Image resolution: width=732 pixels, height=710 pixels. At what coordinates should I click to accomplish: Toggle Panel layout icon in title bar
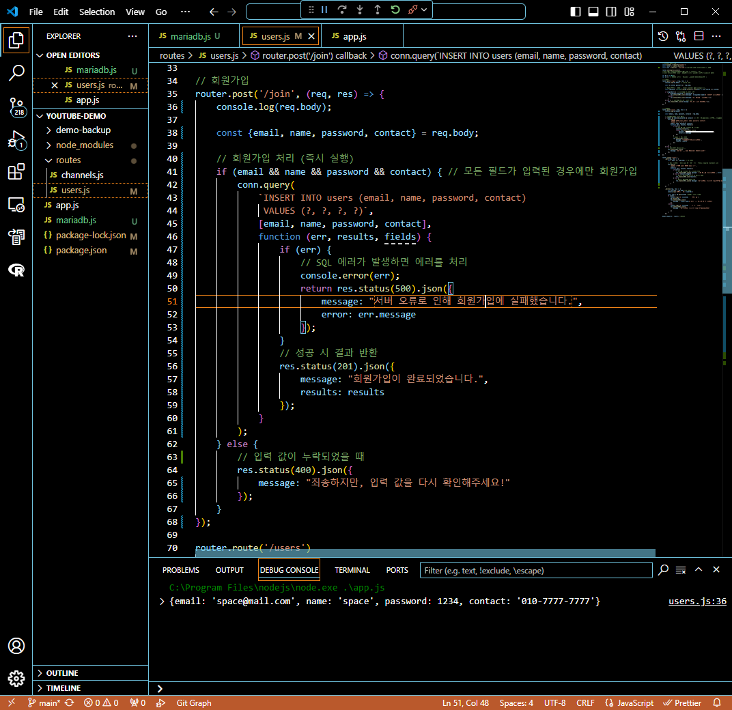tap(593, 12)
